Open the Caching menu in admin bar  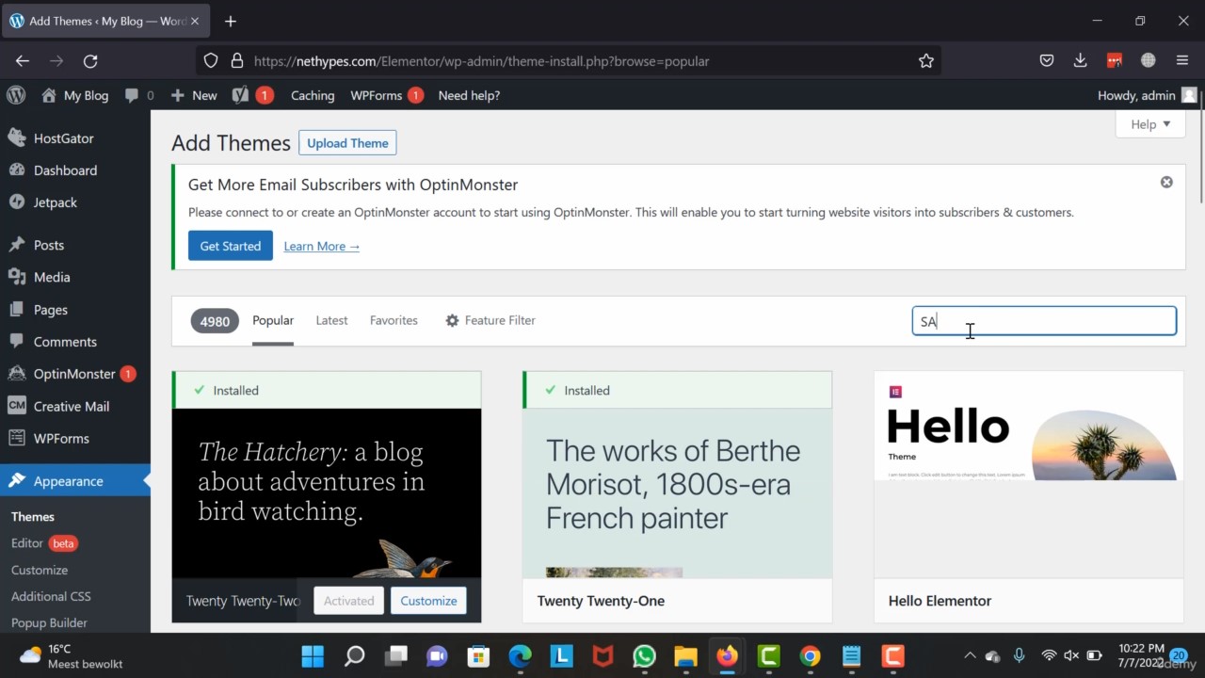click(x=313, y=95)
